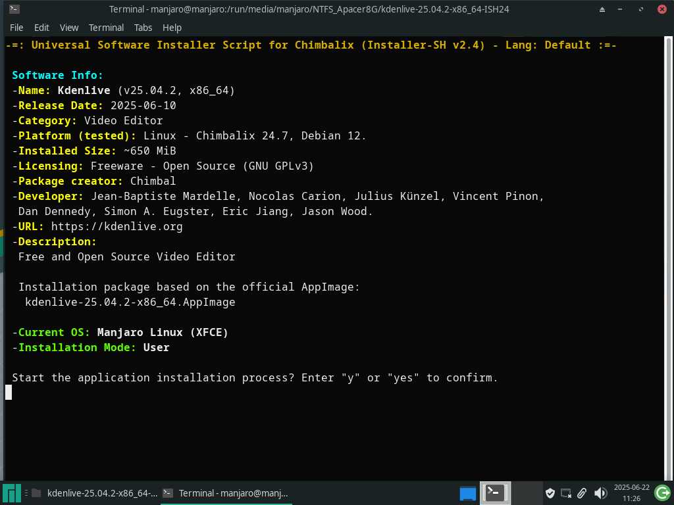Image resolution: width=674 pixels, height=505 pixels.
Task: Open the File menu
Action: pyautogui.click(x=16, y=28)
